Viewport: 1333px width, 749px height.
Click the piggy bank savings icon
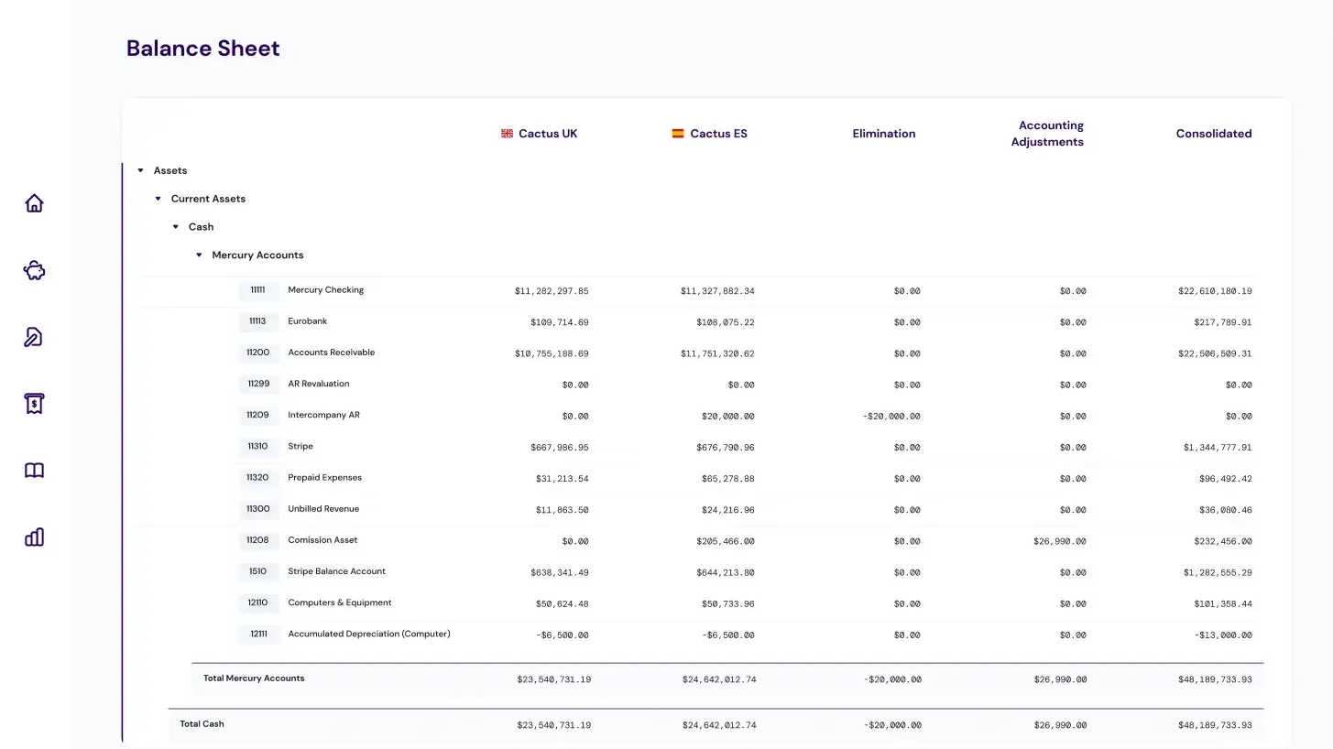(x=34, y=270)
